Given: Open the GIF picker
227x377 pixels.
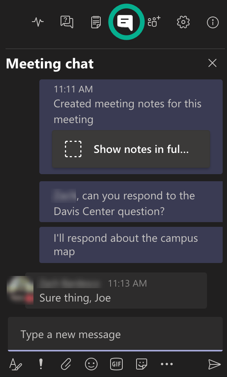Looking at the screenshot, I should [x=116, y=364].
